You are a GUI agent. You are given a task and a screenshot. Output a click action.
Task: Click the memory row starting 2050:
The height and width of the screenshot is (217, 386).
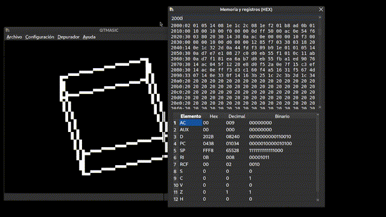tap(243, 53)
